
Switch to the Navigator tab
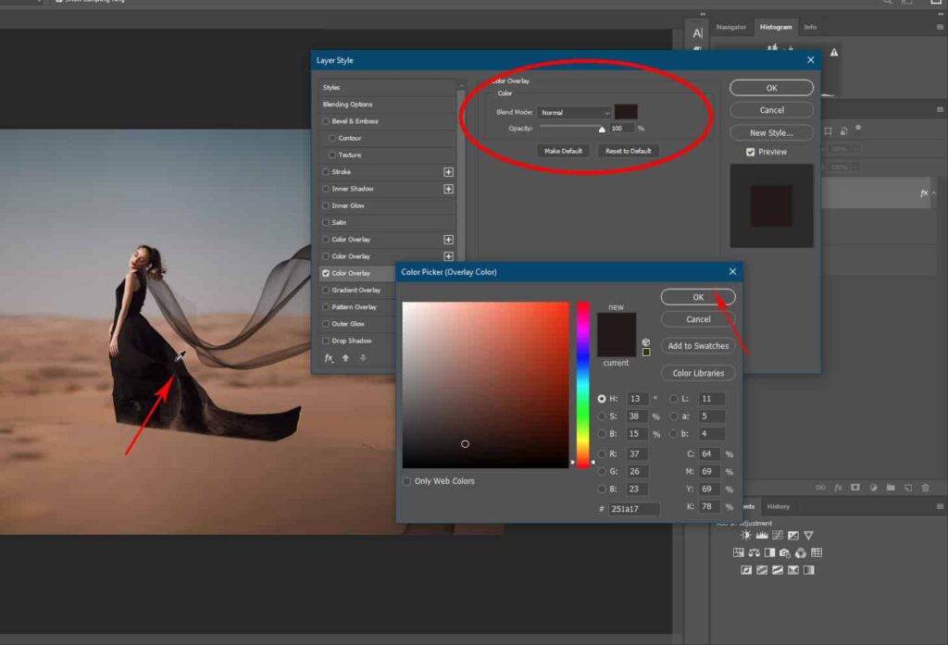tap(731, 27)
